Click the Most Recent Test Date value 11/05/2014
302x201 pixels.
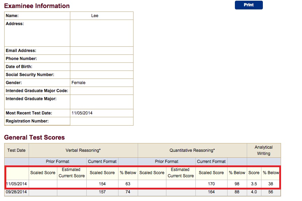point(82,113)
